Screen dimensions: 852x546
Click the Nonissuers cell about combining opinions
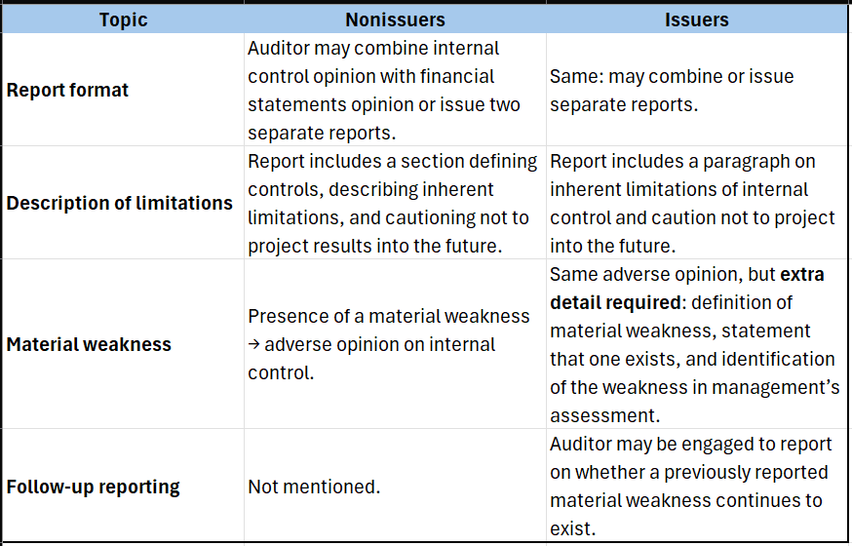click(395, 90)
